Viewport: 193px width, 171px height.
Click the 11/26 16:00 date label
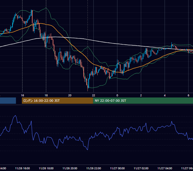(22, 168)
